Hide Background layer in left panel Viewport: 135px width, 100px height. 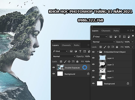pos(54,74)
